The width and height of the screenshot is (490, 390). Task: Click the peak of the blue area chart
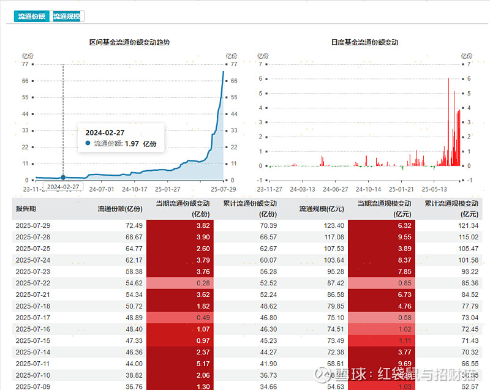[223, 72]
